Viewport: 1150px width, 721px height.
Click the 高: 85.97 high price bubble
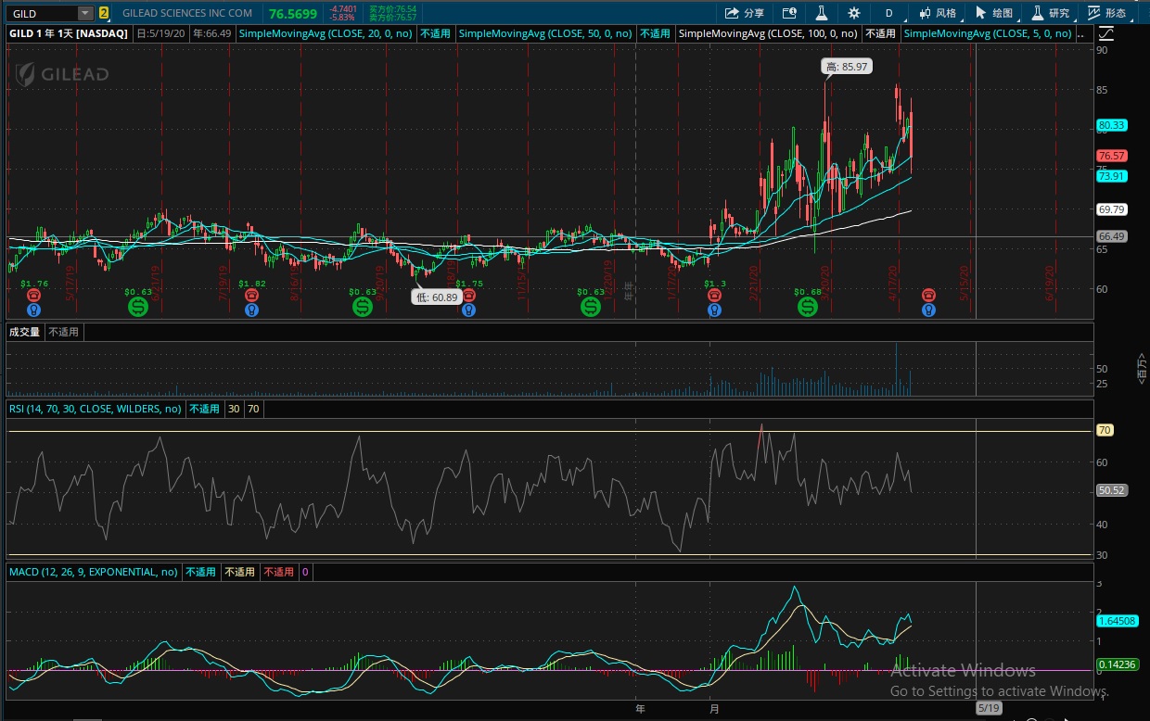click(848, 67)
